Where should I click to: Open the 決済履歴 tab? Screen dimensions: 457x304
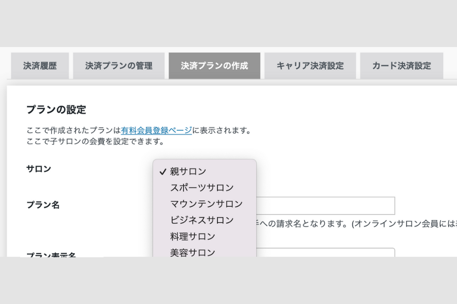[40, 66]
